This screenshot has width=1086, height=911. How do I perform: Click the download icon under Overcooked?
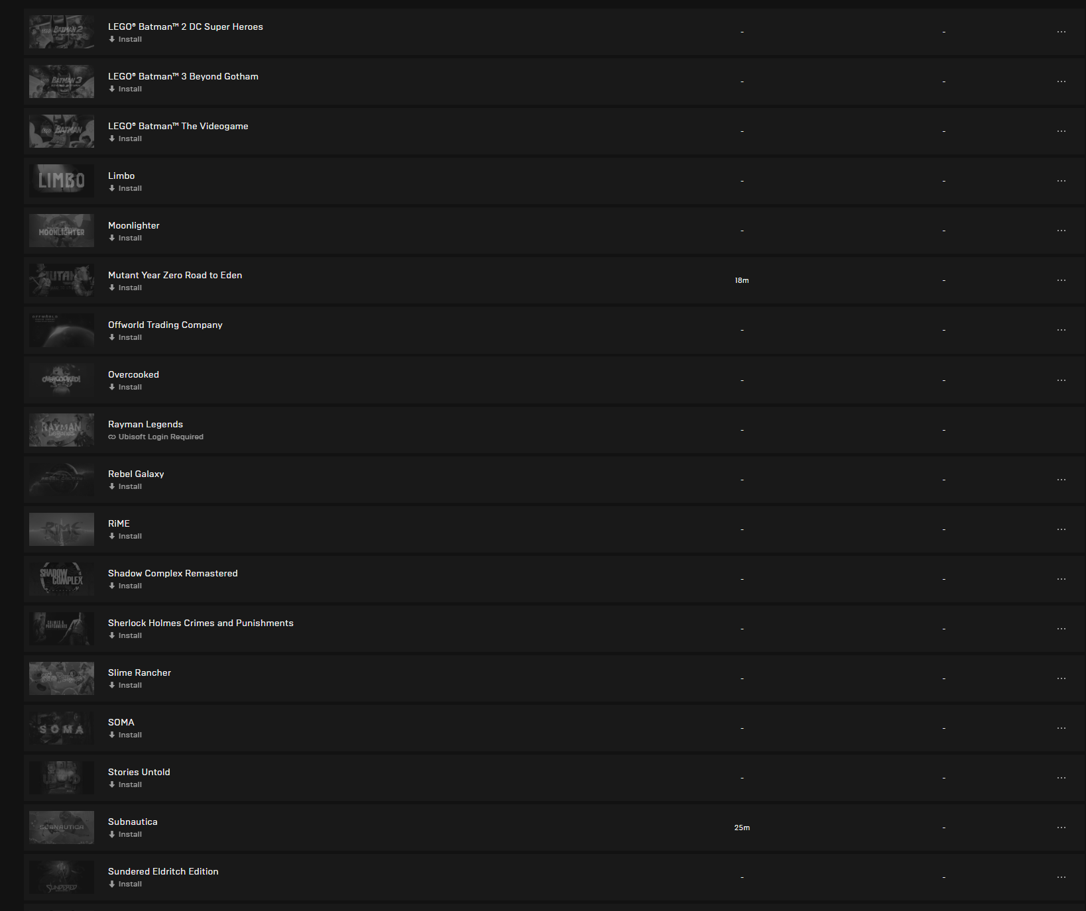(112, 387)
